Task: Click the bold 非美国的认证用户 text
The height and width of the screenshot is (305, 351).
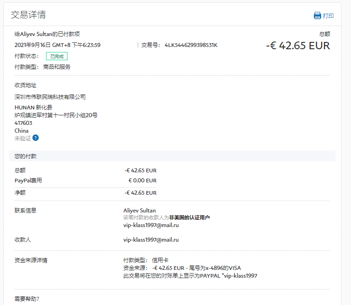Action: 189,217
